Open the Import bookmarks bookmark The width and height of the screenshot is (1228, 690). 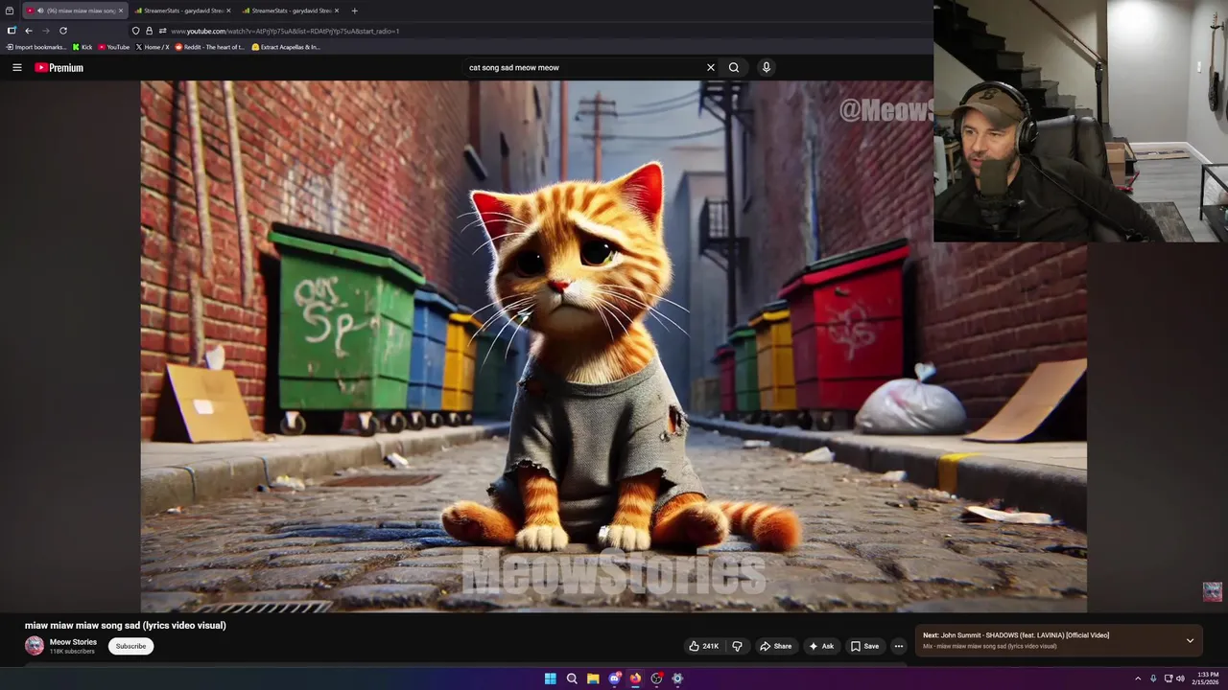pyautogui.click(x=36, y=47)
